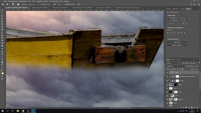Viewport: 201px width, 113px height.
Task: Collapse the Transform section in Properties
Action: [167, 15]
